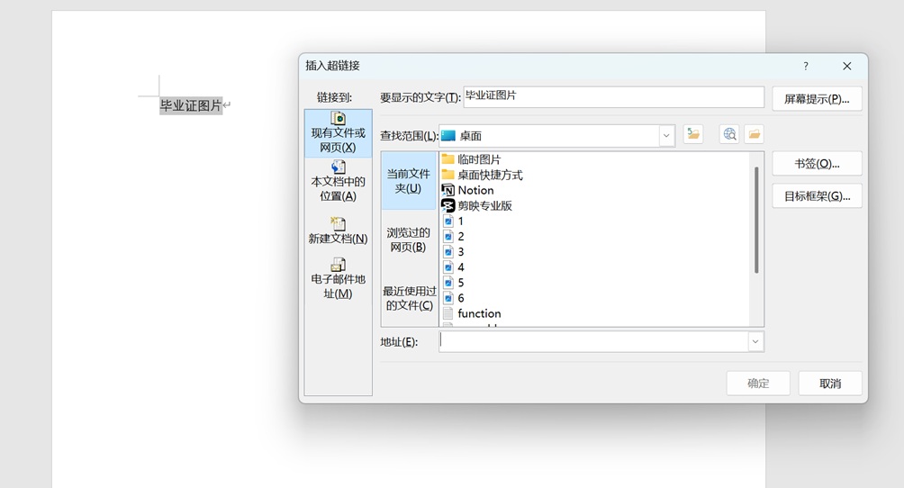Switch to 浏览过的网页 (Browsed Pages) tab
Screen dimensions: 904x488
[x=408, y=240]
